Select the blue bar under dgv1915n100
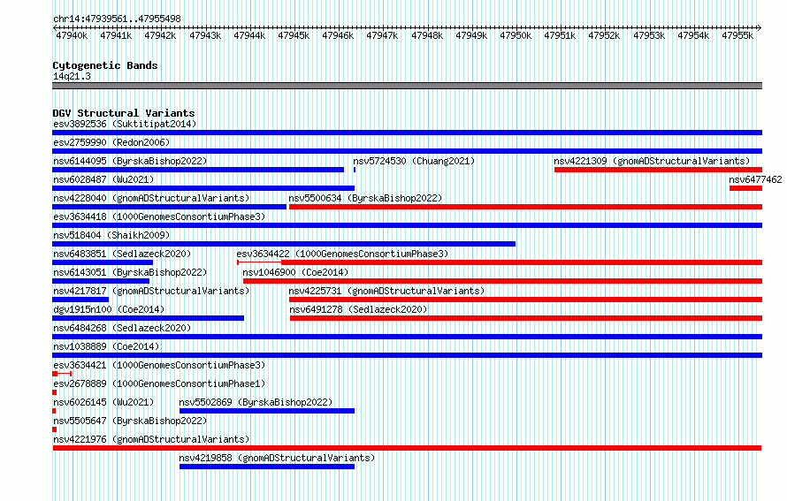Image resolution: width=787 pixels, height=501 pixels. point(148,318)
